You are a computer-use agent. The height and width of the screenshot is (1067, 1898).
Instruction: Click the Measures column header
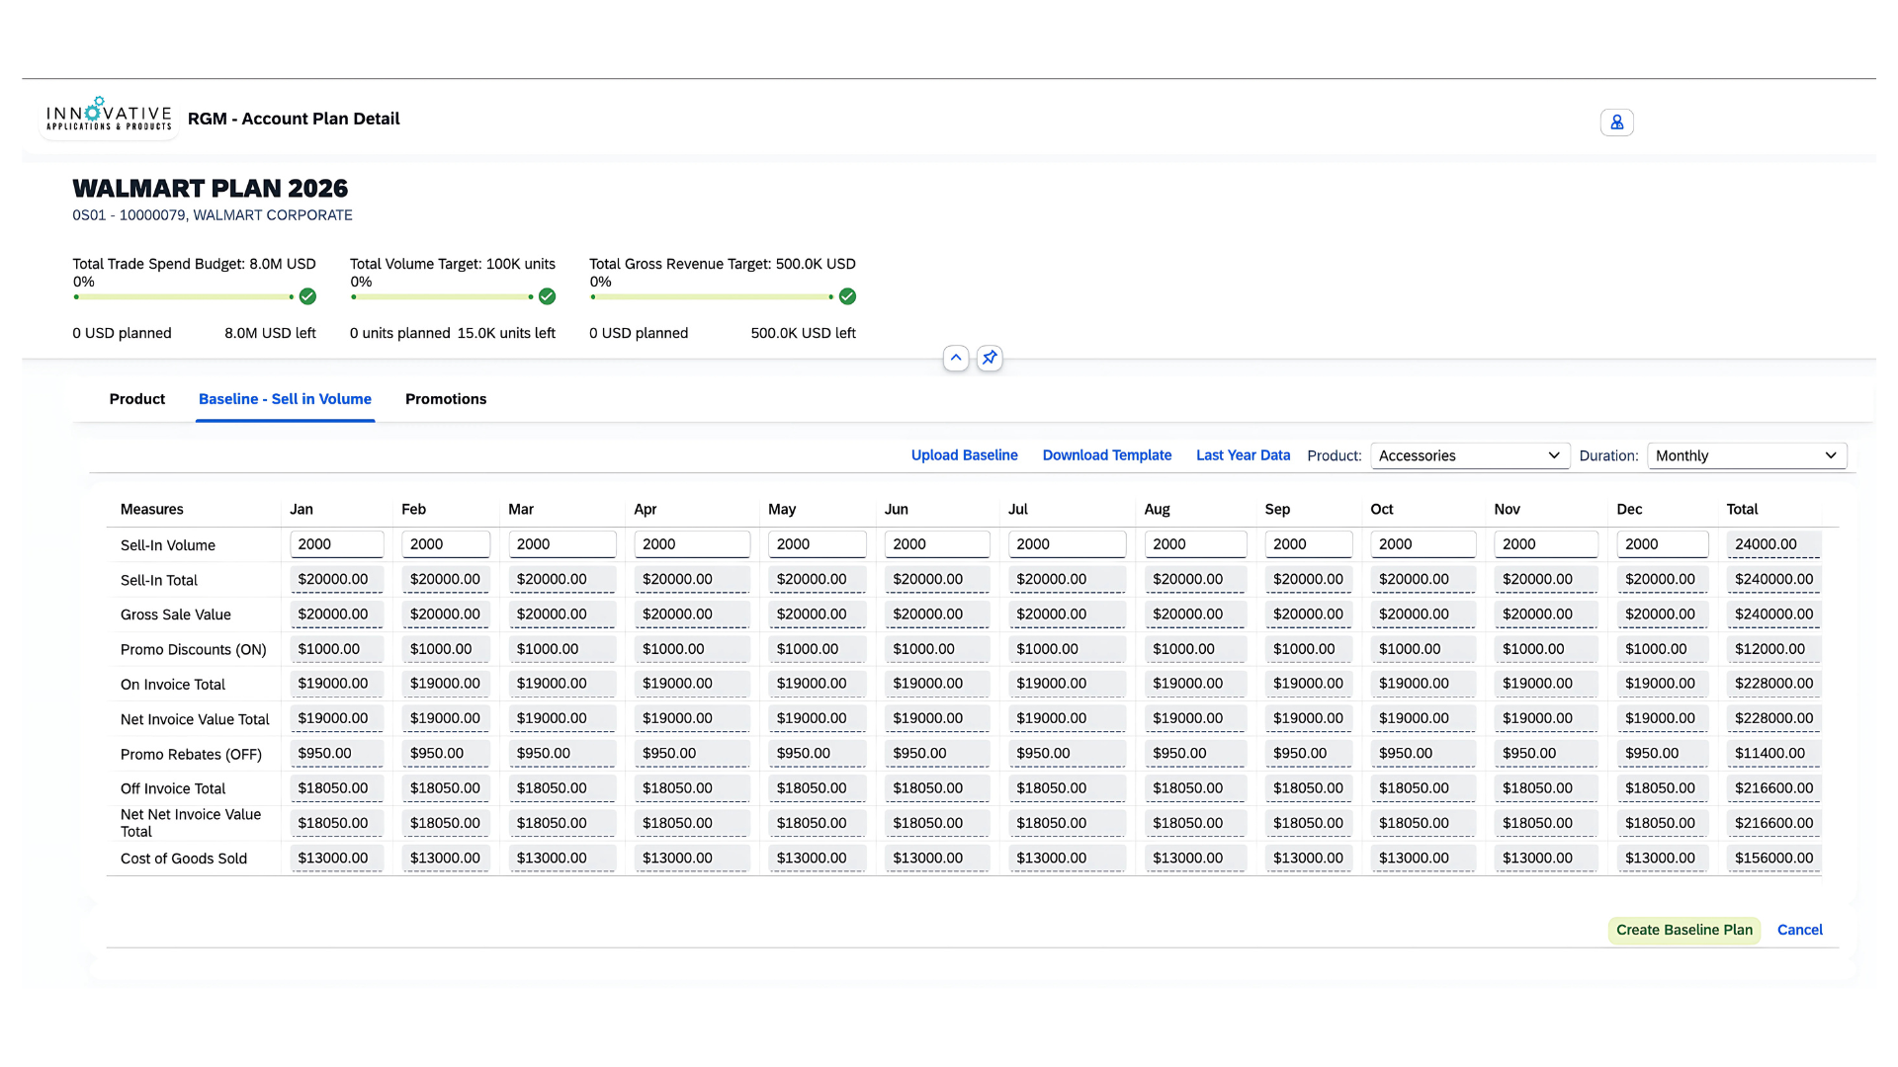pyautogui.click(x=151, y=510)
